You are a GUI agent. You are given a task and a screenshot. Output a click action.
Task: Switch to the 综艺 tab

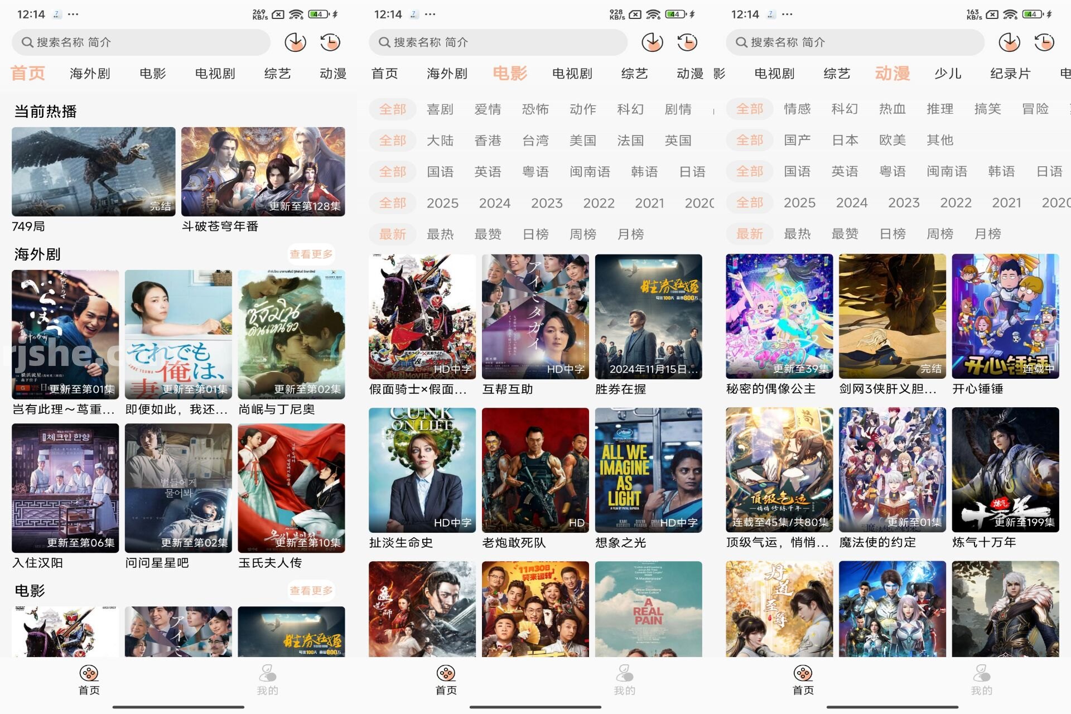pyautogui.click(x=278, y=73)
